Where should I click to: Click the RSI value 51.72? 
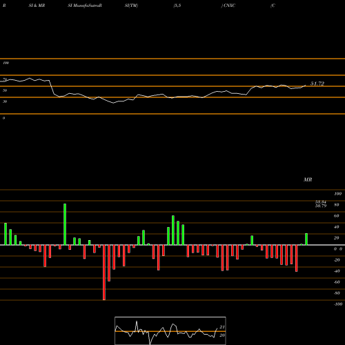317,83
